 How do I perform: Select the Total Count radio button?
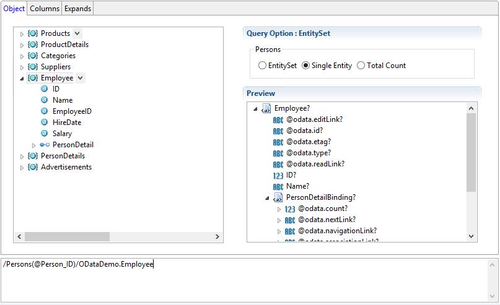[361, 66]
